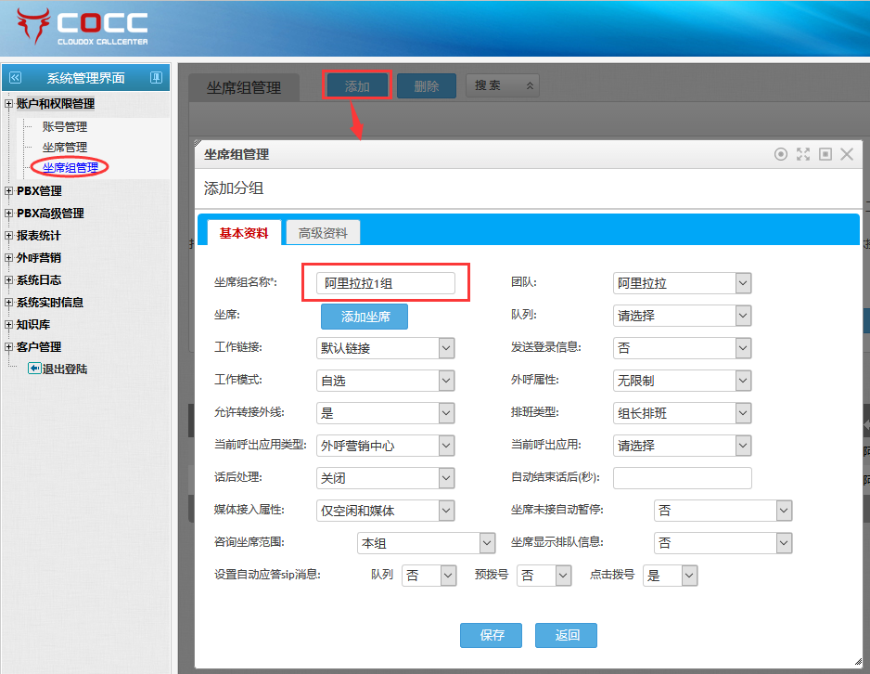The image size is (870, 674).
Task: Expand the 报表统计 tree node
Action: pos(9,236)
